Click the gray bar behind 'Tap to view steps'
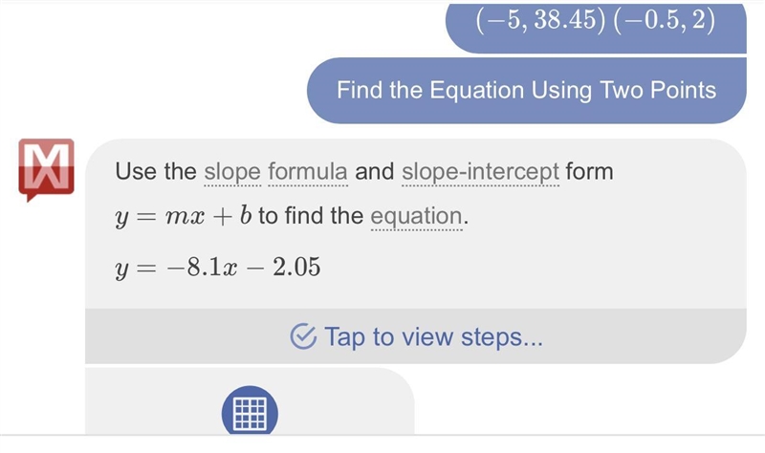Viewport: 765px width, 453px height. 416,336
